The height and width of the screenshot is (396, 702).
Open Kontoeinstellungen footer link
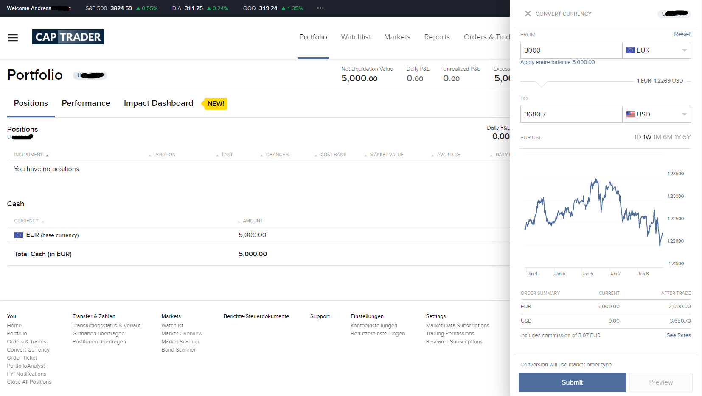pyautogui.click(x=374, y=326)
